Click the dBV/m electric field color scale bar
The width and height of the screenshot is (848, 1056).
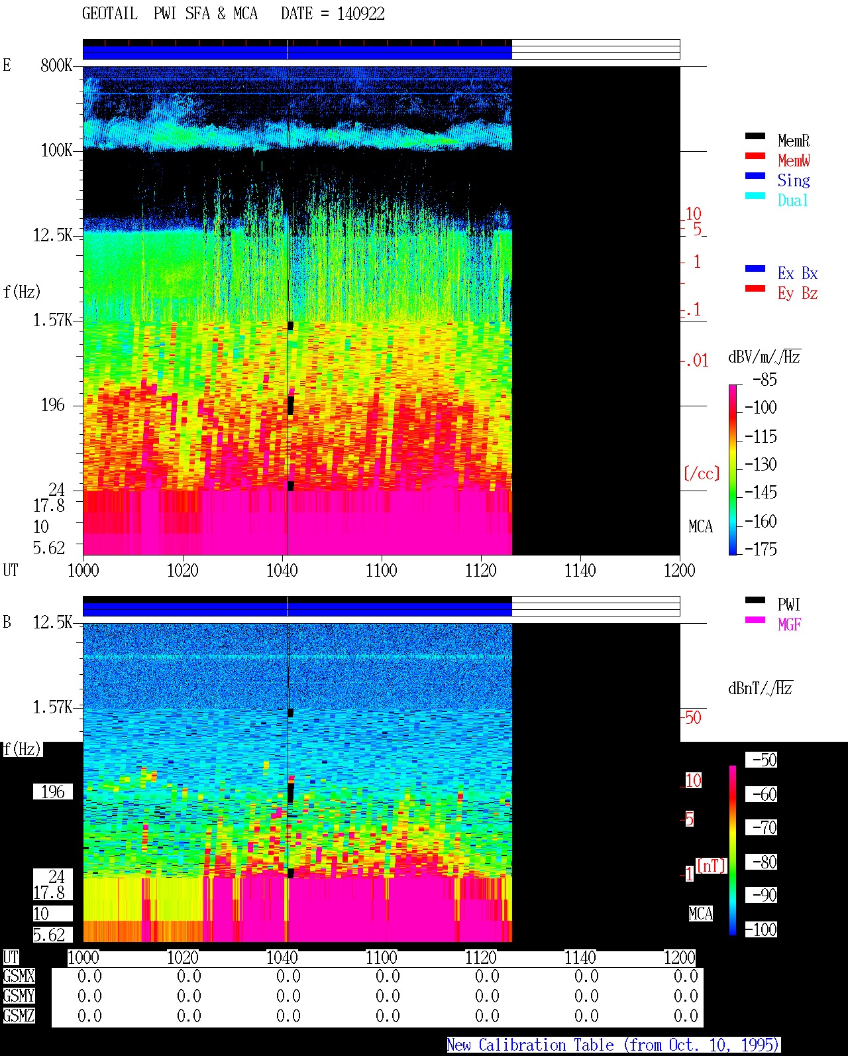tap(733, 469)
